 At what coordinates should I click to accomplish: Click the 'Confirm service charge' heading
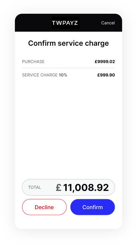tap(68, 43)
